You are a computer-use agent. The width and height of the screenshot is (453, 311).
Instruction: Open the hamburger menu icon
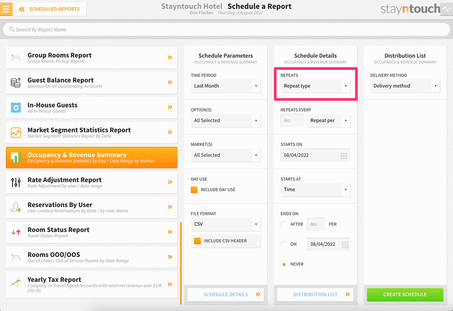point(6,9)
